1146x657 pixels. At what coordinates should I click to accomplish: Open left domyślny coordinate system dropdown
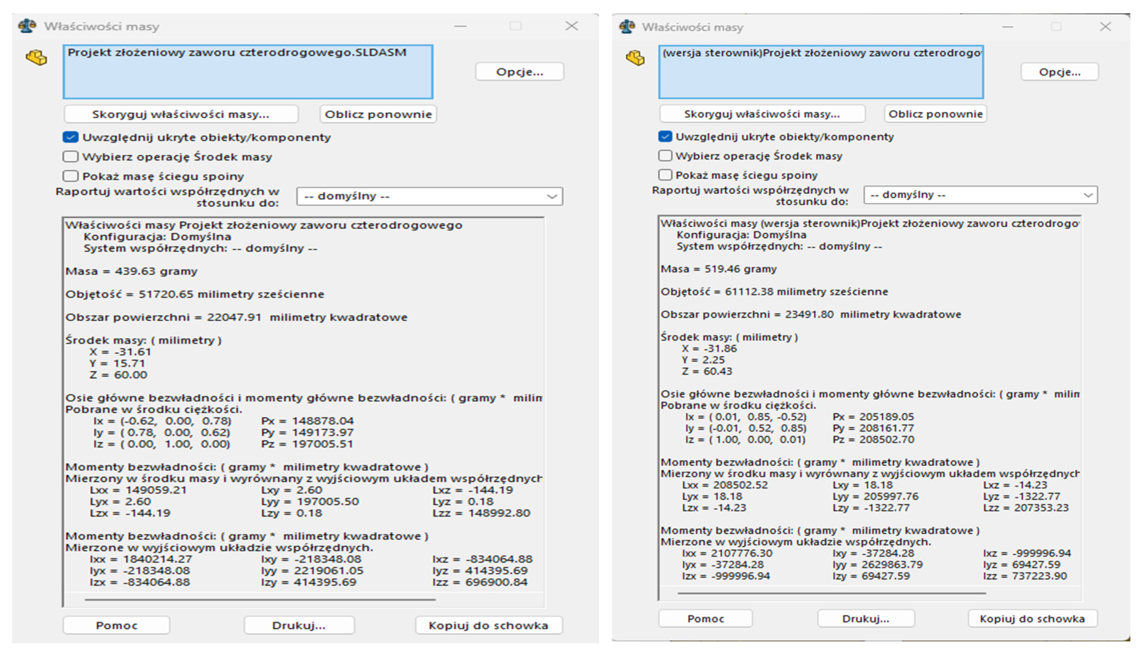click(429, 196)
